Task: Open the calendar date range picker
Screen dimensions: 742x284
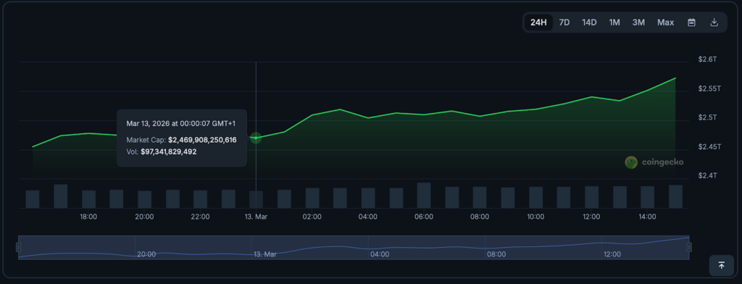Action: coord(691,22)
